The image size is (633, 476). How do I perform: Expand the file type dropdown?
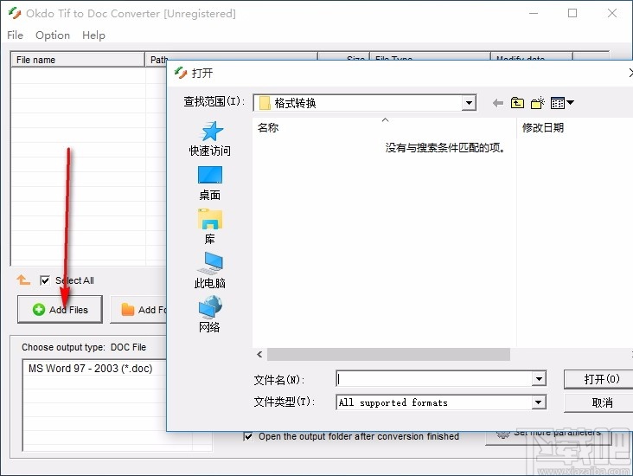(538, 402)
